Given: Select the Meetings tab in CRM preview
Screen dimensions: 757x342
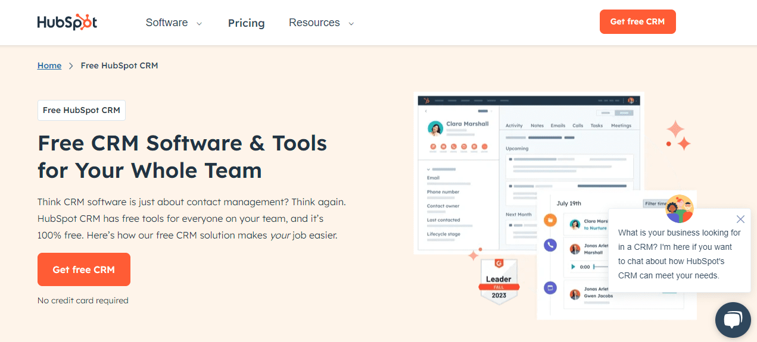Looking at the screenshot, I should (x=621, y=125).
